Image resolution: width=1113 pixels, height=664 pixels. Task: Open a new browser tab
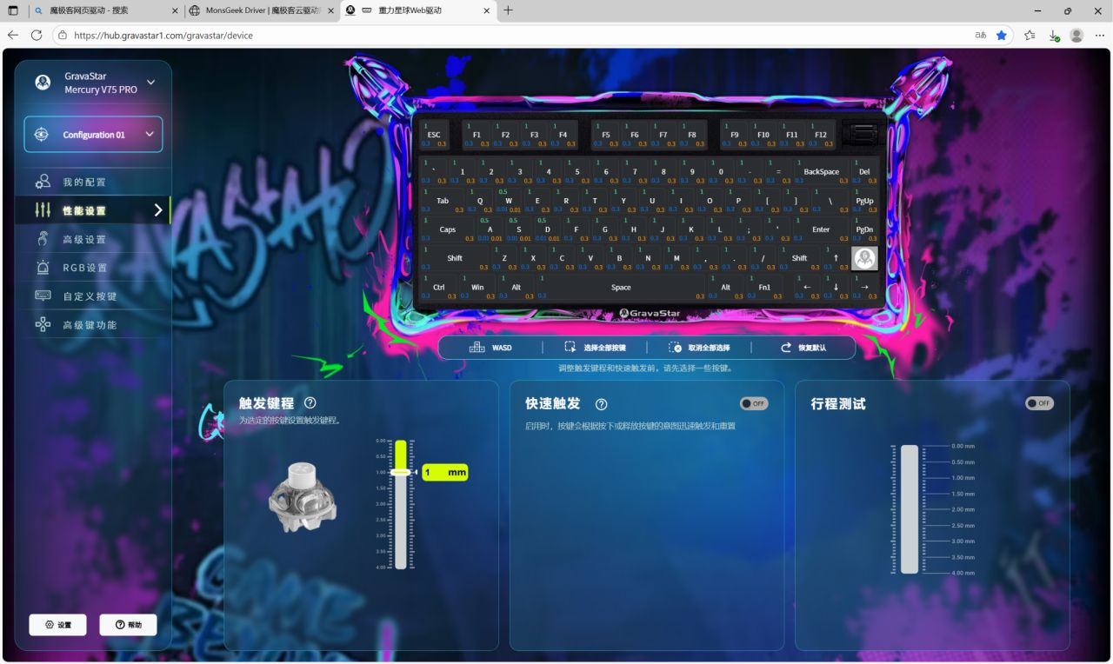(x=509, y=10)
